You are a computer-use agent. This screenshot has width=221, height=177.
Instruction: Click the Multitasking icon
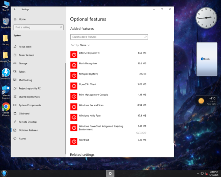coord(15,80)
